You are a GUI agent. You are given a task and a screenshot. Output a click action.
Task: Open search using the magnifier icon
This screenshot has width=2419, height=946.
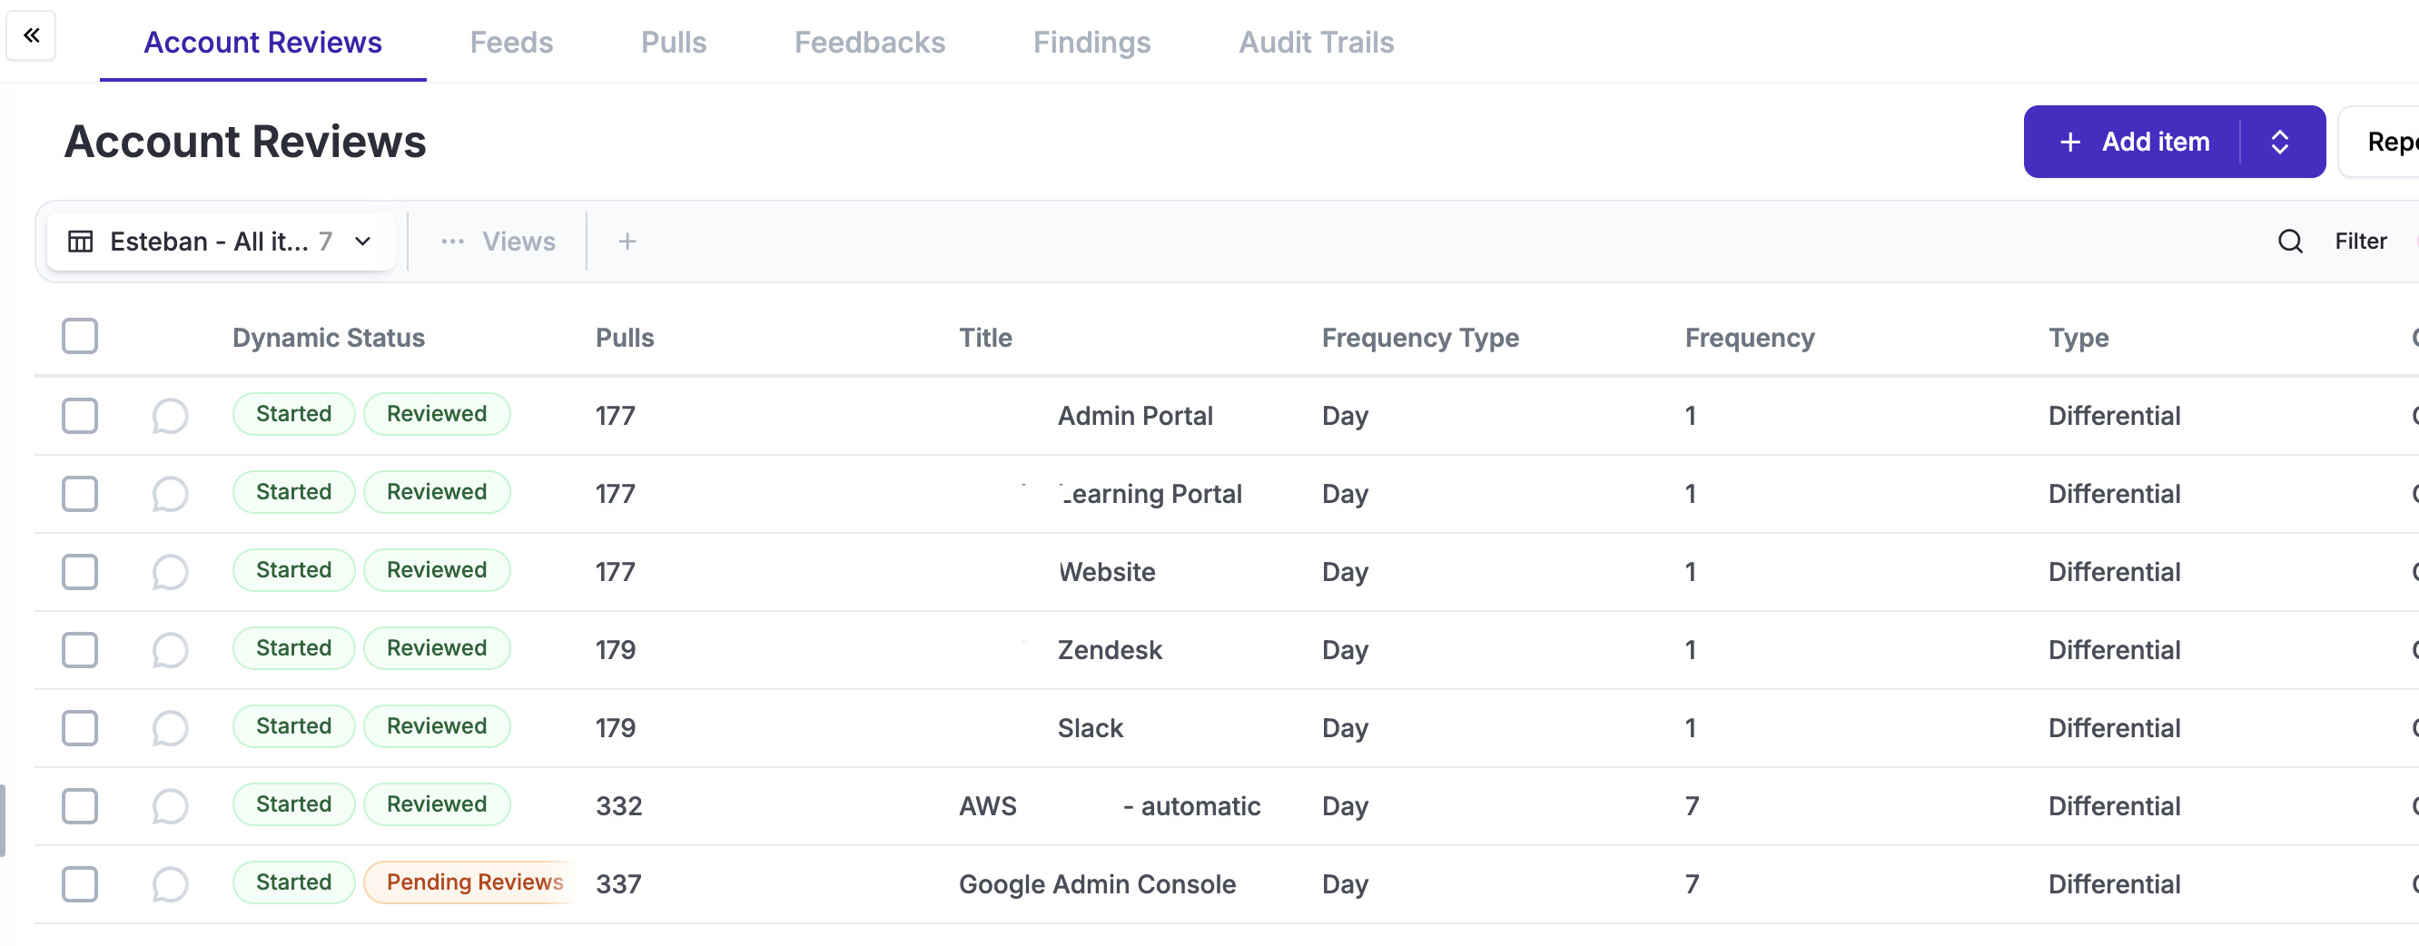click(x=2289, y=241)
